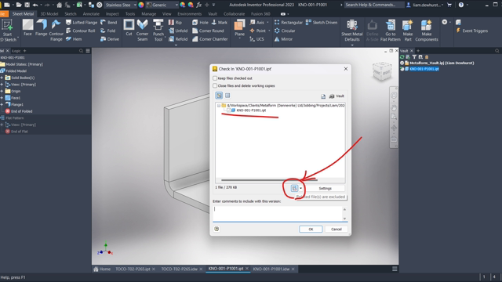Switch dialog to folder tree view button

coord(219,96)
